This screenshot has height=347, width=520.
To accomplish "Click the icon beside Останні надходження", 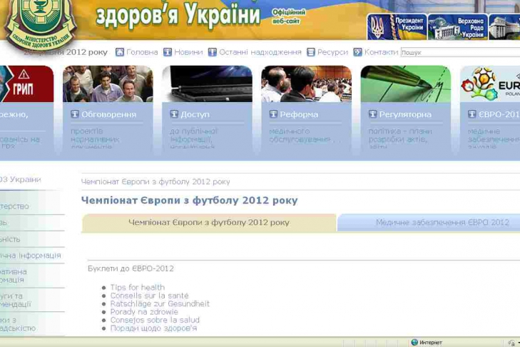I will point(213,52).
